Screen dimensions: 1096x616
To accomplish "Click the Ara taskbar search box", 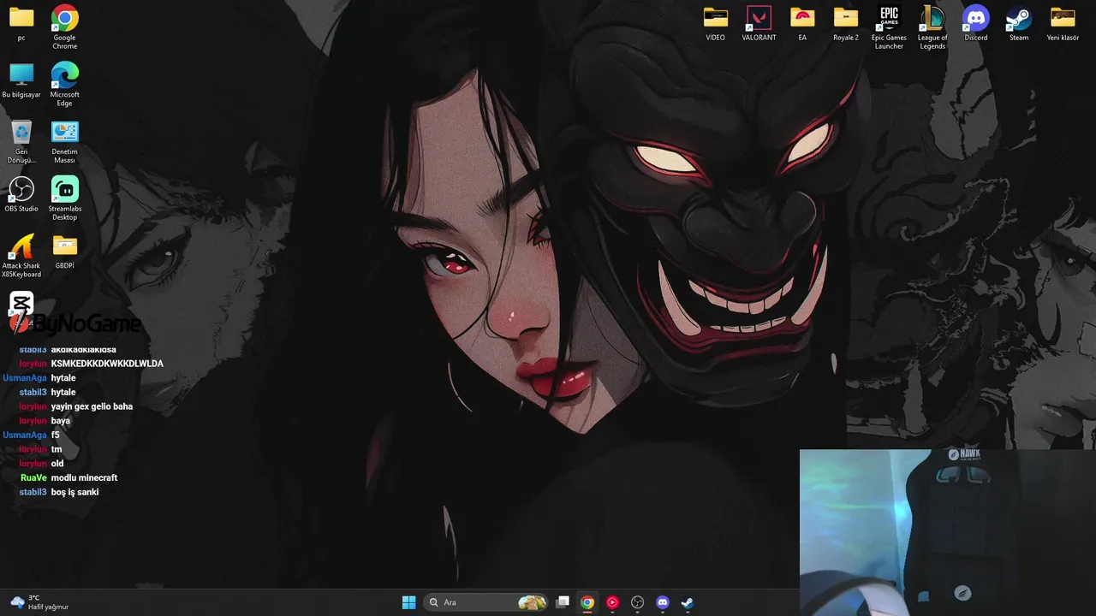I will tap(485, 602).
